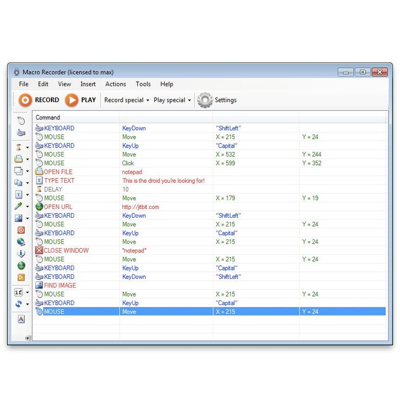400x400 pixels.
Task: Select the highlighted MOUSE Move row
Action: pos(210,311)
